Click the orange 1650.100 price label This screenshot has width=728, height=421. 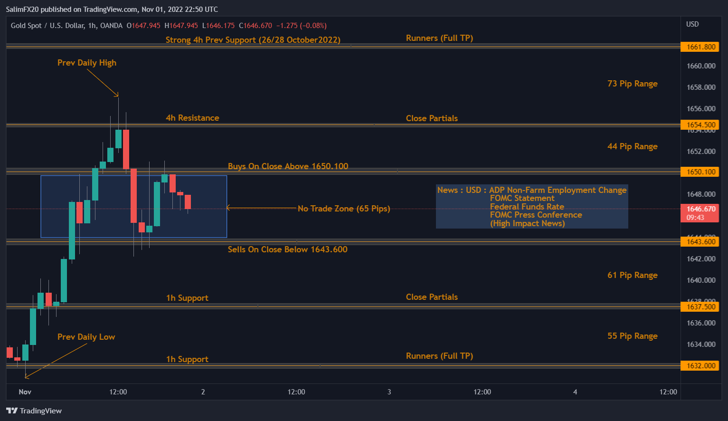point(700,172)
